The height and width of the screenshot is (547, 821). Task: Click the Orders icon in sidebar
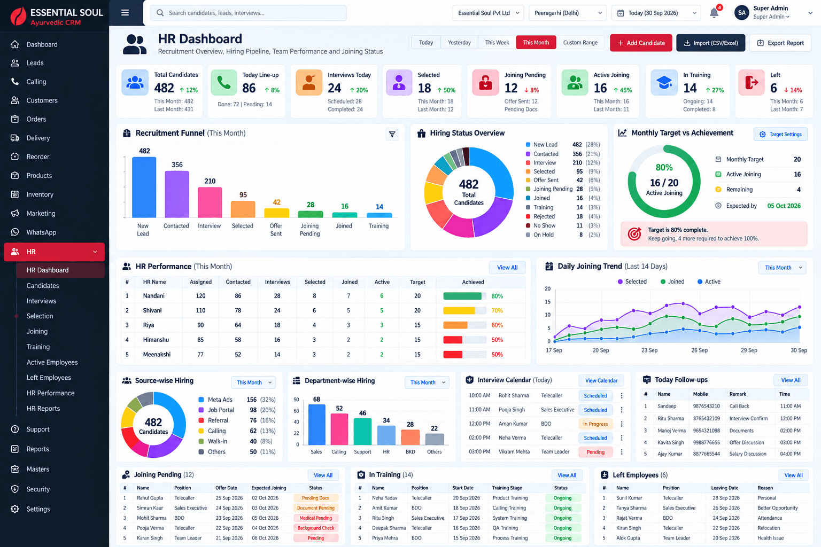point(15,119)
